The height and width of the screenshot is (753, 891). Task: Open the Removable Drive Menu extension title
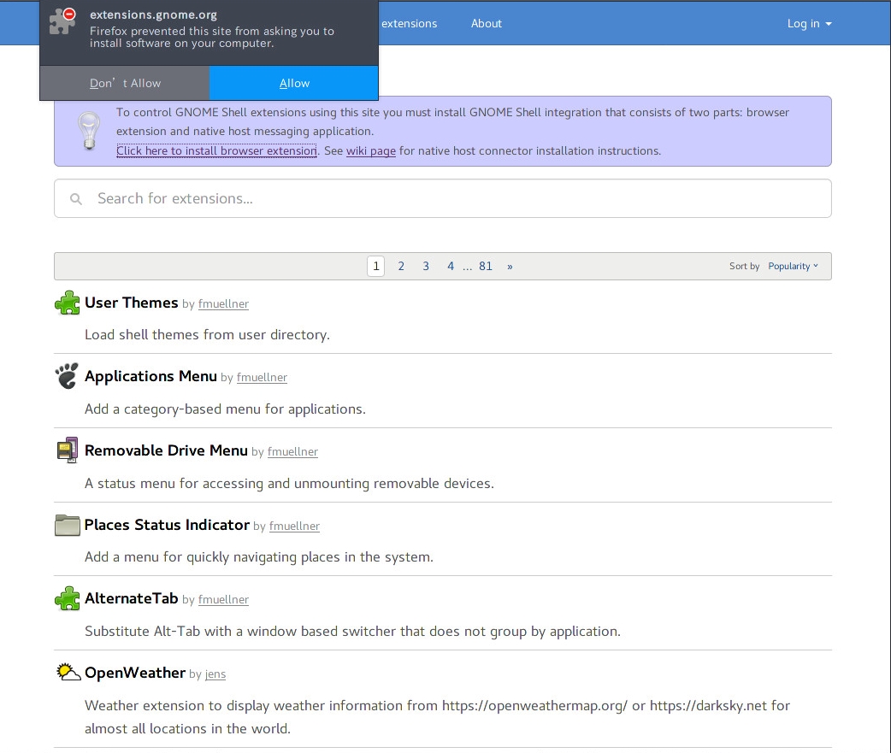tap(166, 450)
